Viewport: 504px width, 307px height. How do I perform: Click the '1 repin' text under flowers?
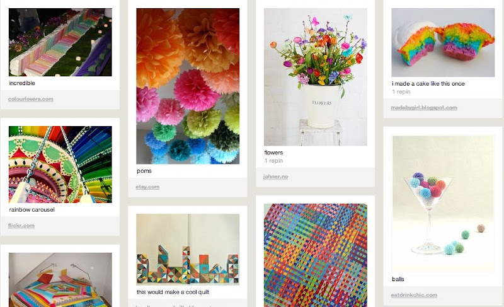click(x=273, y=160)
